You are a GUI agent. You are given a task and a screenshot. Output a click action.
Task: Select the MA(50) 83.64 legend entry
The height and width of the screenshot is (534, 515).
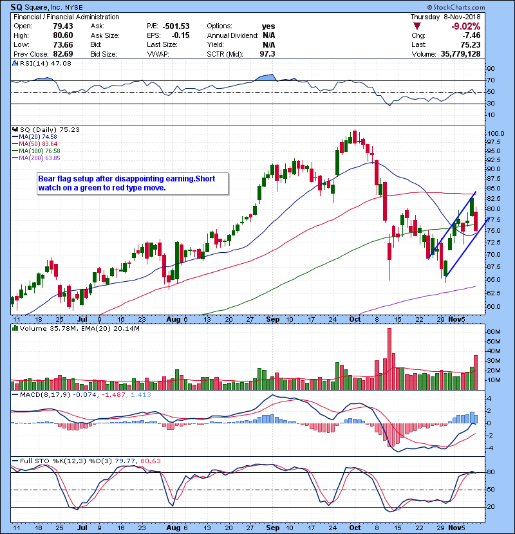click(35, 143)
